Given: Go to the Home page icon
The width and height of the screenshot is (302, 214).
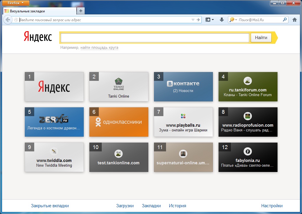Looking at the screenshot, I should coord(295,20).
